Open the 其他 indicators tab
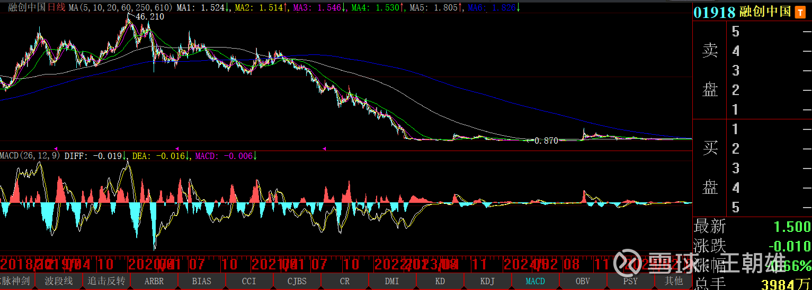 pyautogui.click(x=674, y=281)
